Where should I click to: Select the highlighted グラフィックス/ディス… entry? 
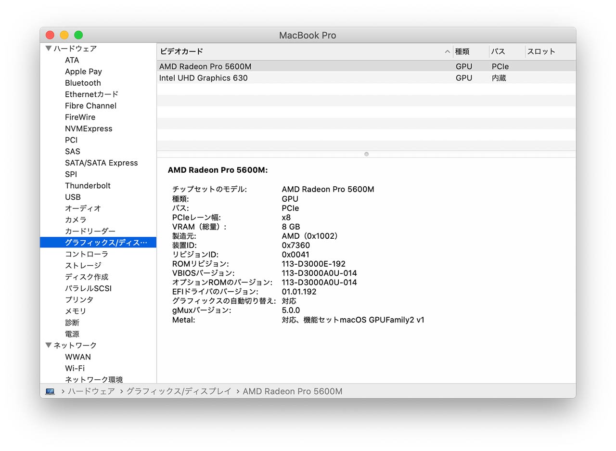(x=98, y=243)
